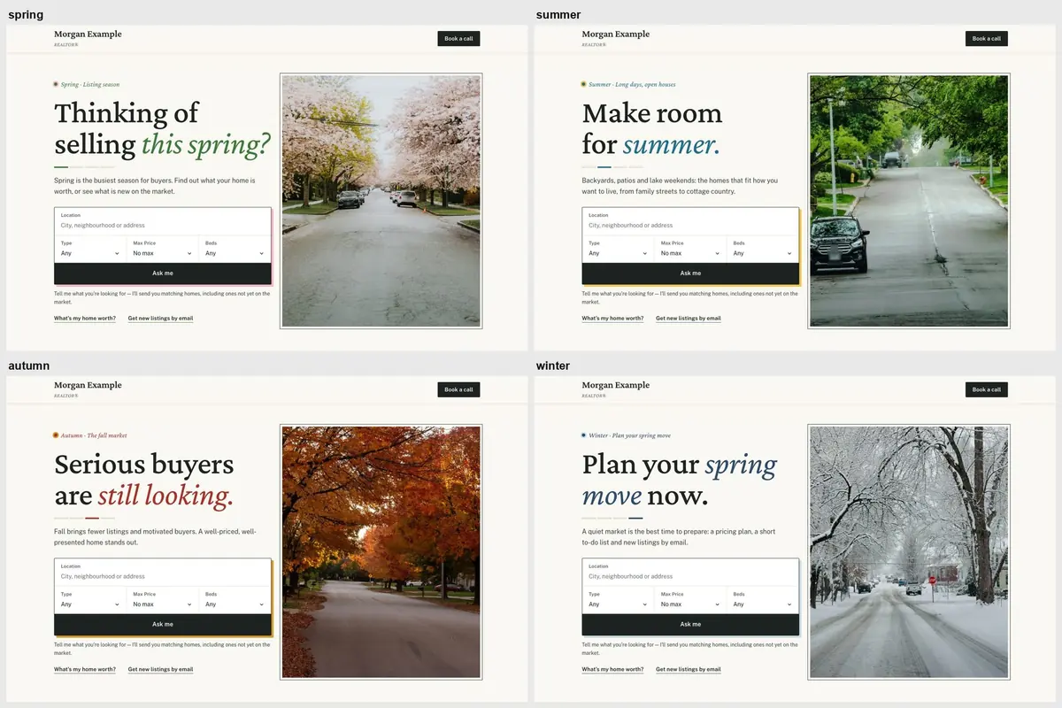Click the green summer street photo
1062x708 pixels.
coord(909,201)
